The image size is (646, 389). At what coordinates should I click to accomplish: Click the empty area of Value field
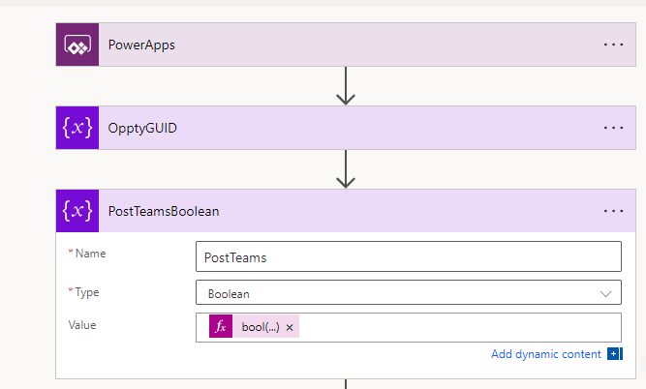(455, 328)
